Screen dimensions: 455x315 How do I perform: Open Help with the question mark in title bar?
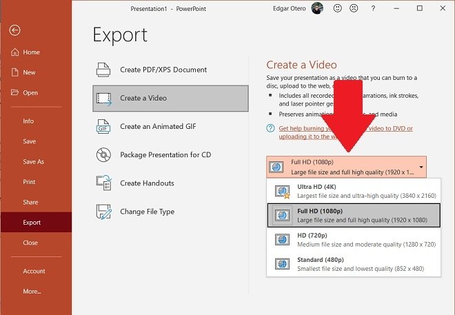373,8
